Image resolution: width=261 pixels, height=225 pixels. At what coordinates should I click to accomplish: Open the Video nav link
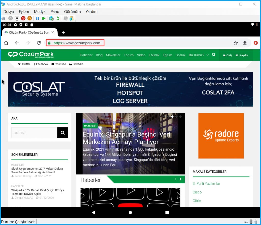pyautogui.click(x=141, y=55)
